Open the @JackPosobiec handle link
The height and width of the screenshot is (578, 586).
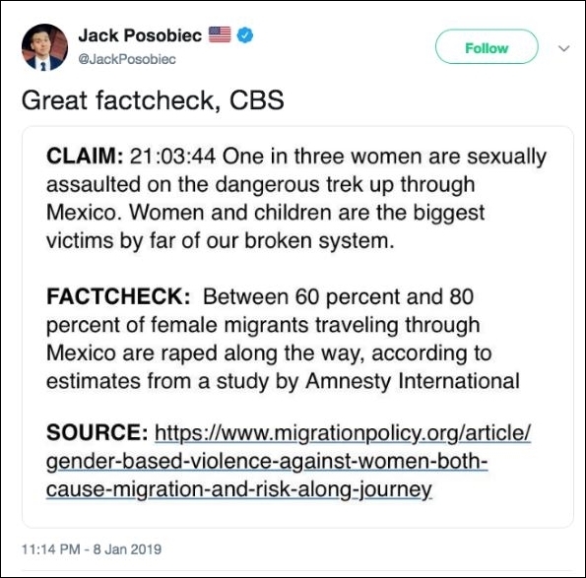(127, 59)
